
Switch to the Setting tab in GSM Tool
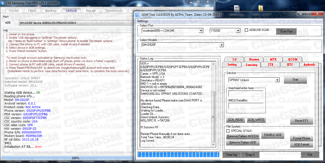232,65
